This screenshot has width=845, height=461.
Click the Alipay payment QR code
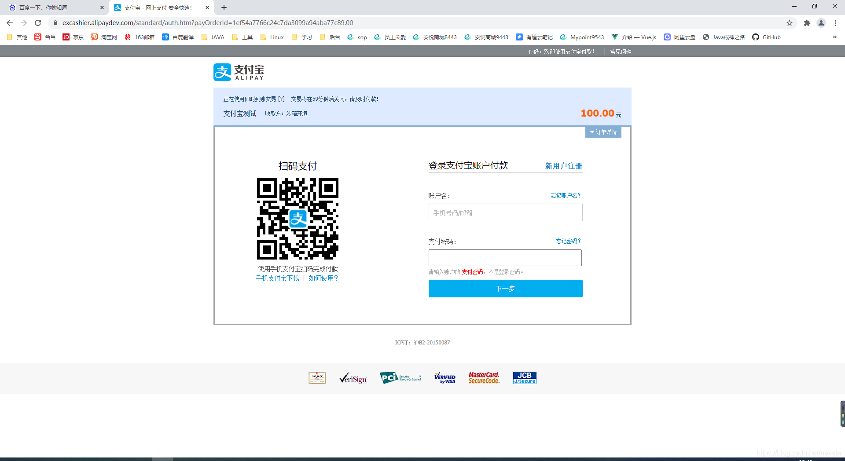coord(298,219)
